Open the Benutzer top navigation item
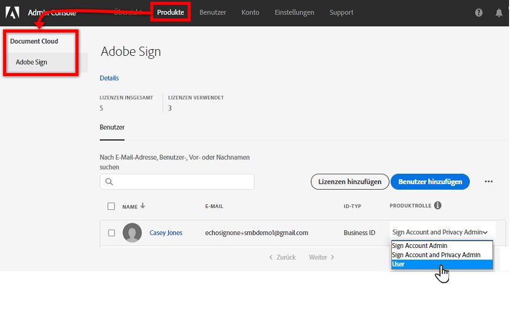 tap(213, 12)
